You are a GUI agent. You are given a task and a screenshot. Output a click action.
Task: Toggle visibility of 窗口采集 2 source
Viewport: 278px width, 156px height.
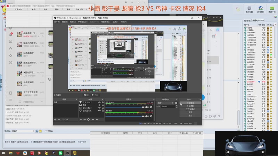[99, 108]
